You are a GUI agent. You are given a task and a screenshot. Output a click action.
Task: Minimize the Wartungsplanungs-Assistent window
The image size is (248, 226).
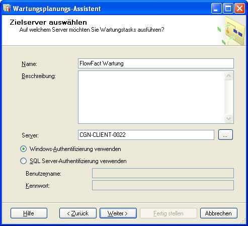tap(216, 9)
